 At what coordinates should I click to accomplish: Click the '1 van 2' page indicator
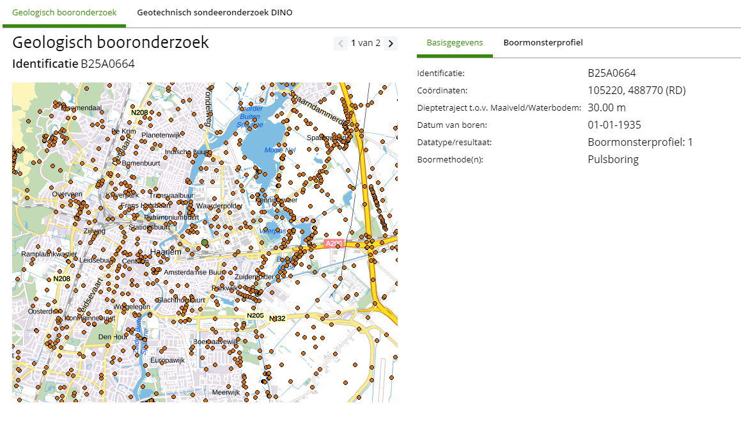click(366, 43)
